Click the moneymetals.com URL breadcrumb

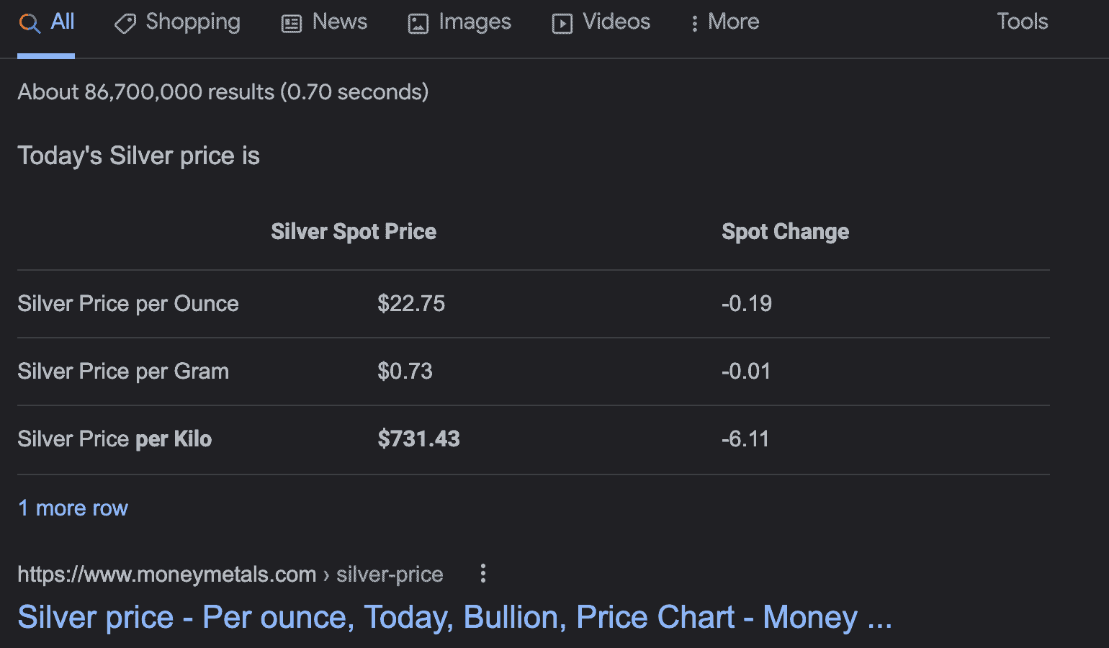[x=166, y=575]
